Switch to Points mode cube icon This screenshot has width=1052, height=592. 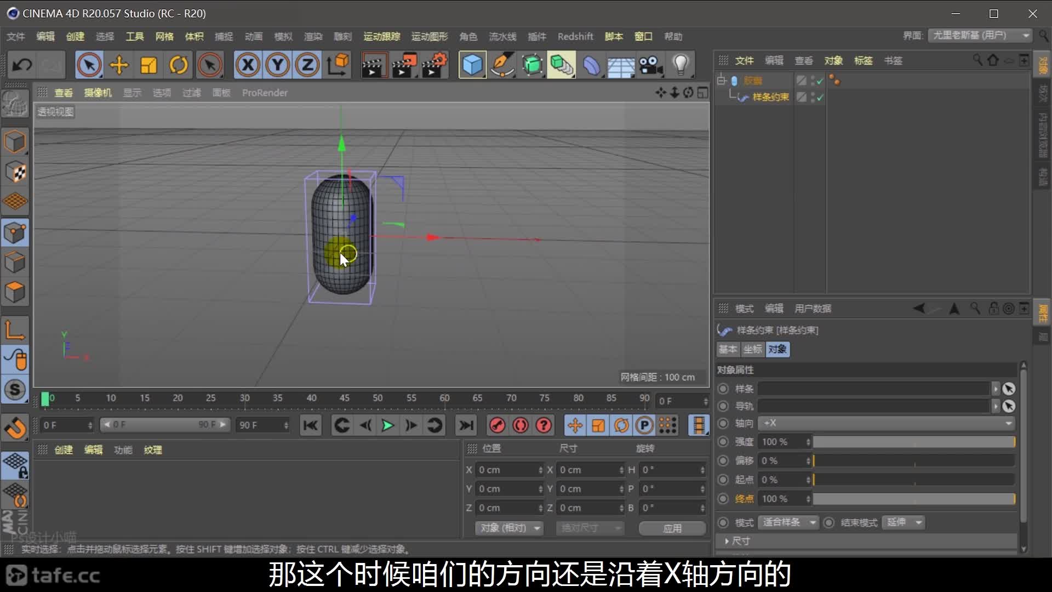pos(15,233)
